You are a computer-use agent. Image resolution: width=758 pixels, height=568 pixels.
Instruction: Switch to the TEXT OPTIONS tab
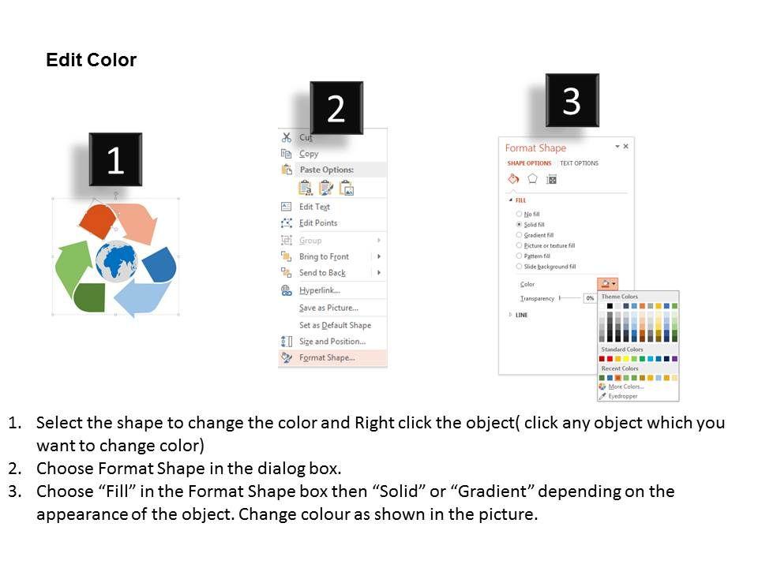pos(580,163)
